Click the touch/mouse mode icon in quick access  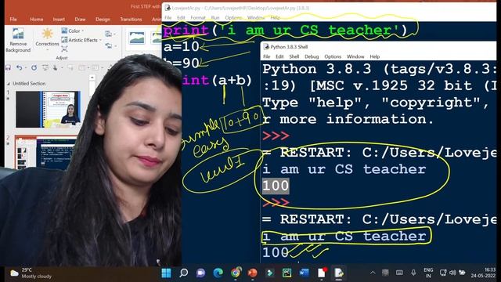(56, 67)
